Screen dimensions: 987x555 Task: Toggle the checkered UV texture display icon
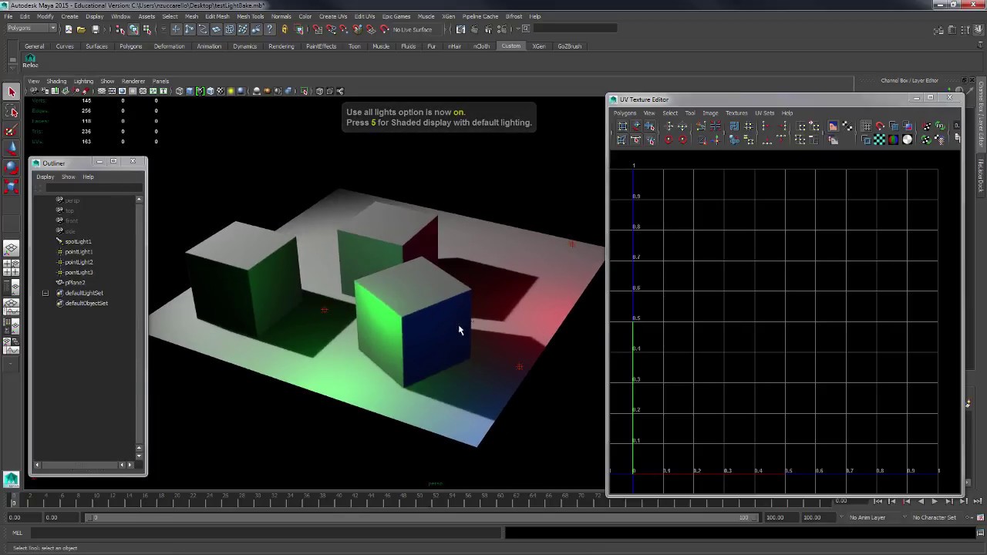click(x=879, y=140)
